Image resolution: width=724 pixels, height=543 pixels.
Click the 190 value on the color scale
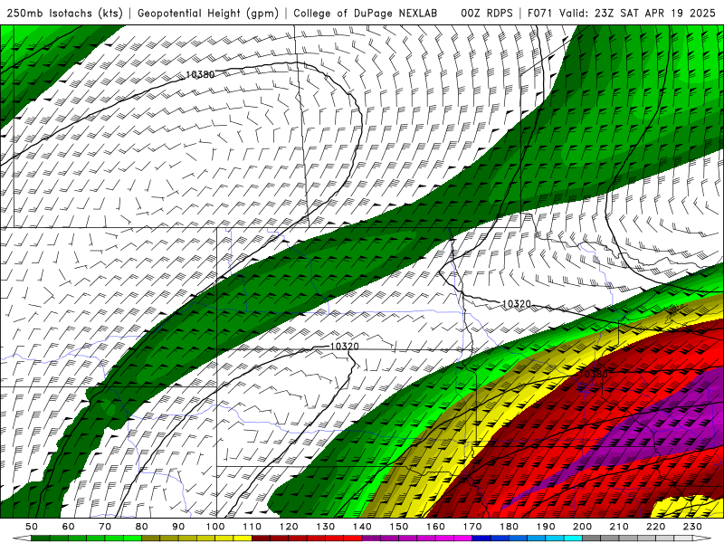tap(546, 527)
